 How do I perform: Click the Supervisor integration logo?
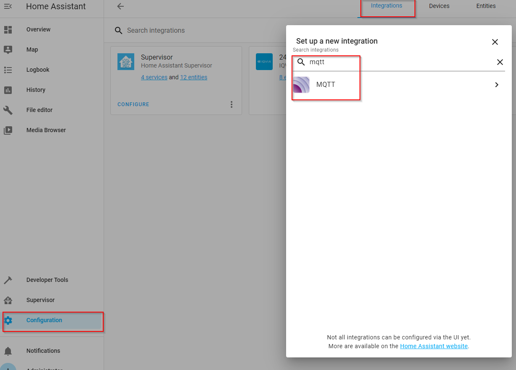pyautogui.click(x=126, y=62)
